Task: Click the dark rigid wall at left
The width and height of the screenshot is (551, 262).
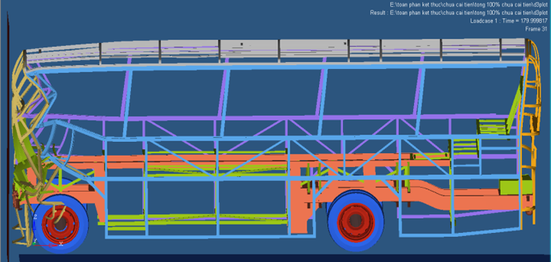Action: click(8, 134)
